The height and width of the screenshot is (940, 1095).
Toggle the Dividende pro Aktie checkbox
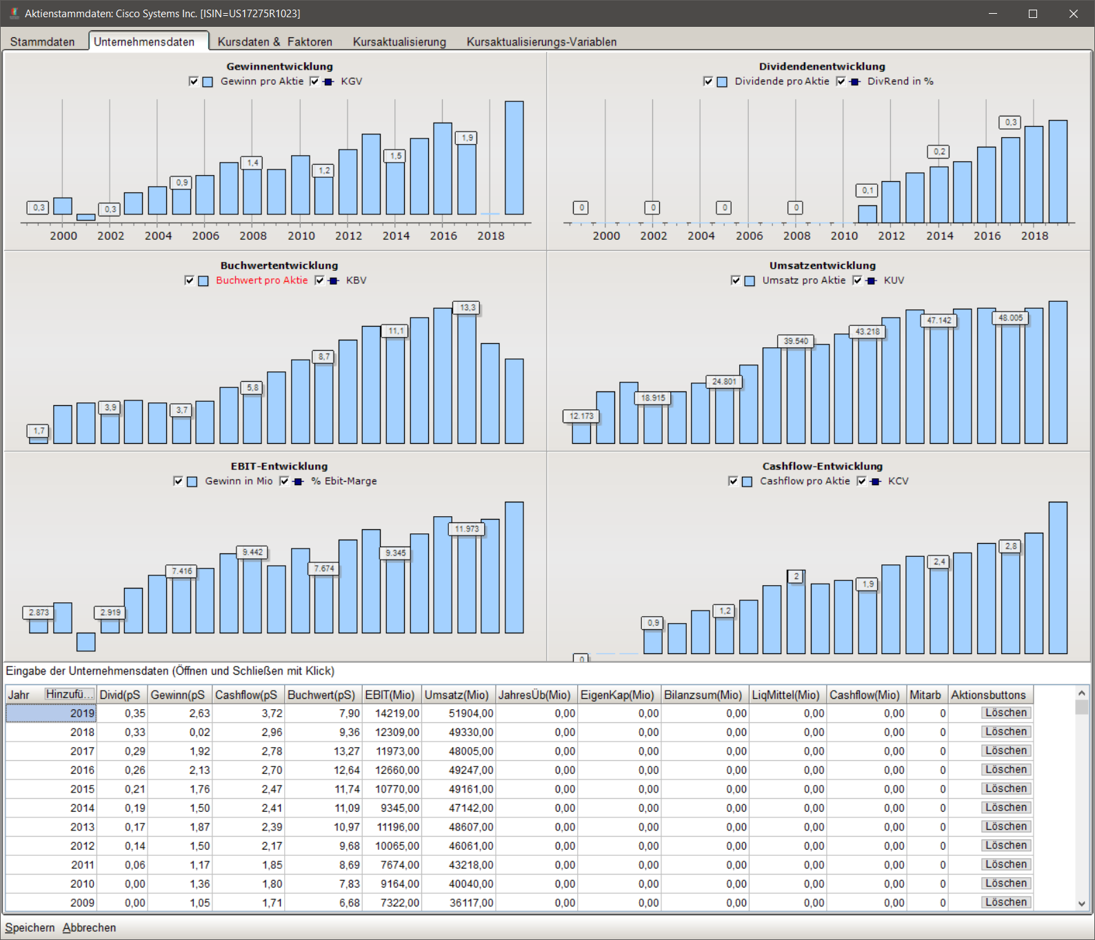708,81
